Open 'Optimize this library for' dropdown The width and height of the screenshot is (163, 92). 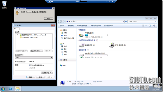34,58
